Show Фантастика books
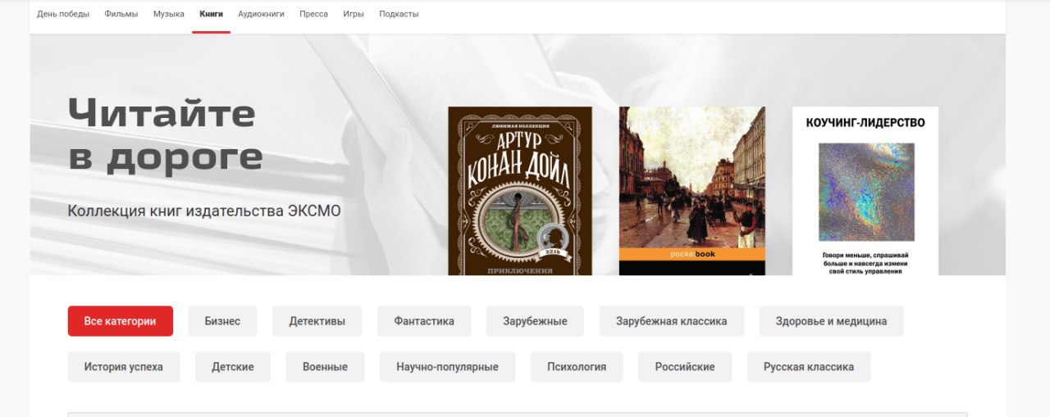Viewport: 1050px width, 417px height. click(424, 321)
